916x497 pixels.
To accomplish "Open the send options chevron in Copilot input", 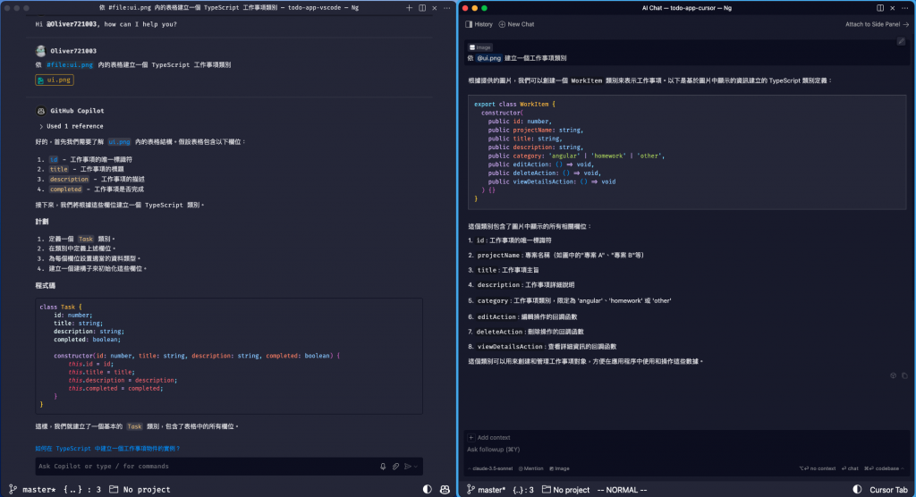I will 416,466.
